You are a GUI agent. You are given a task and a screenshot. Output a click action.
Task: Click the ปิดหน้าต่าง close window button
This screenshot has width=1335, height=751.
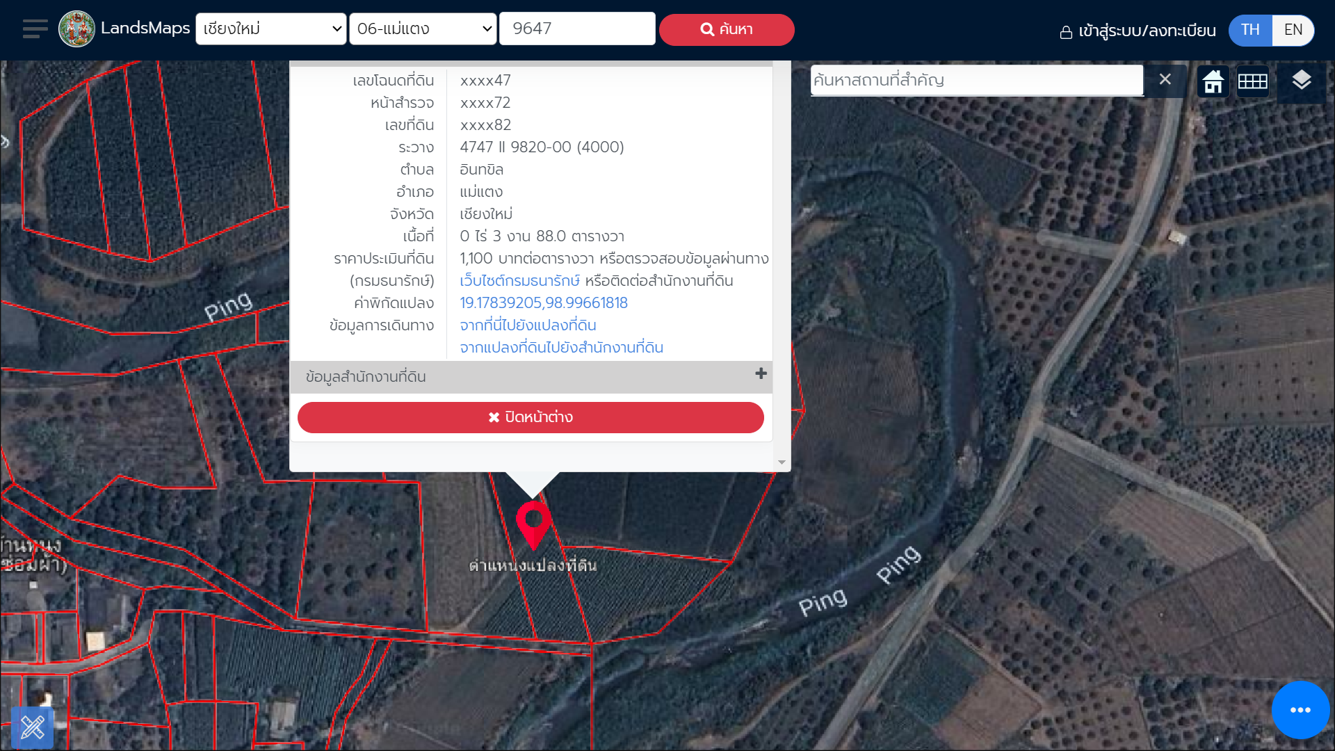tap(531, 417)
